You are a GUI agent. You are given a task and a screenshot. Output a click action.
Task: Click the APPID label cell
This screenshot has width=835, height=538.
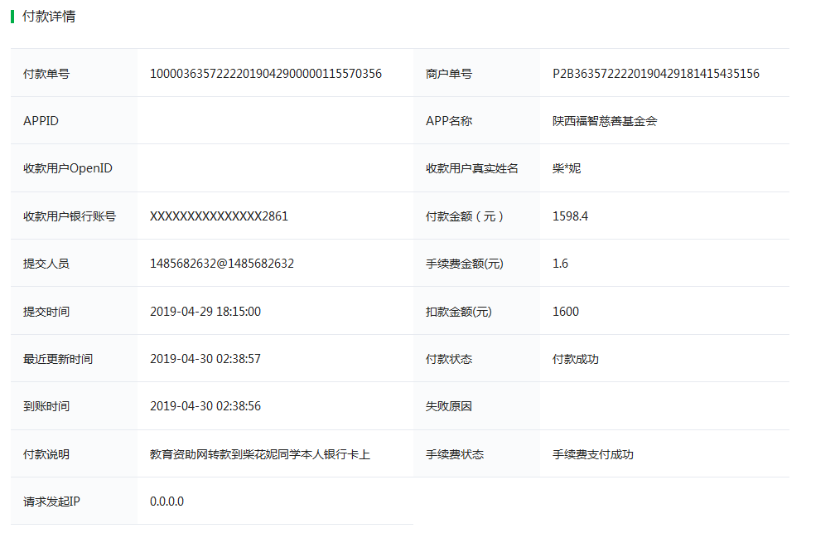pyautogui.click(x=74, y=121)
